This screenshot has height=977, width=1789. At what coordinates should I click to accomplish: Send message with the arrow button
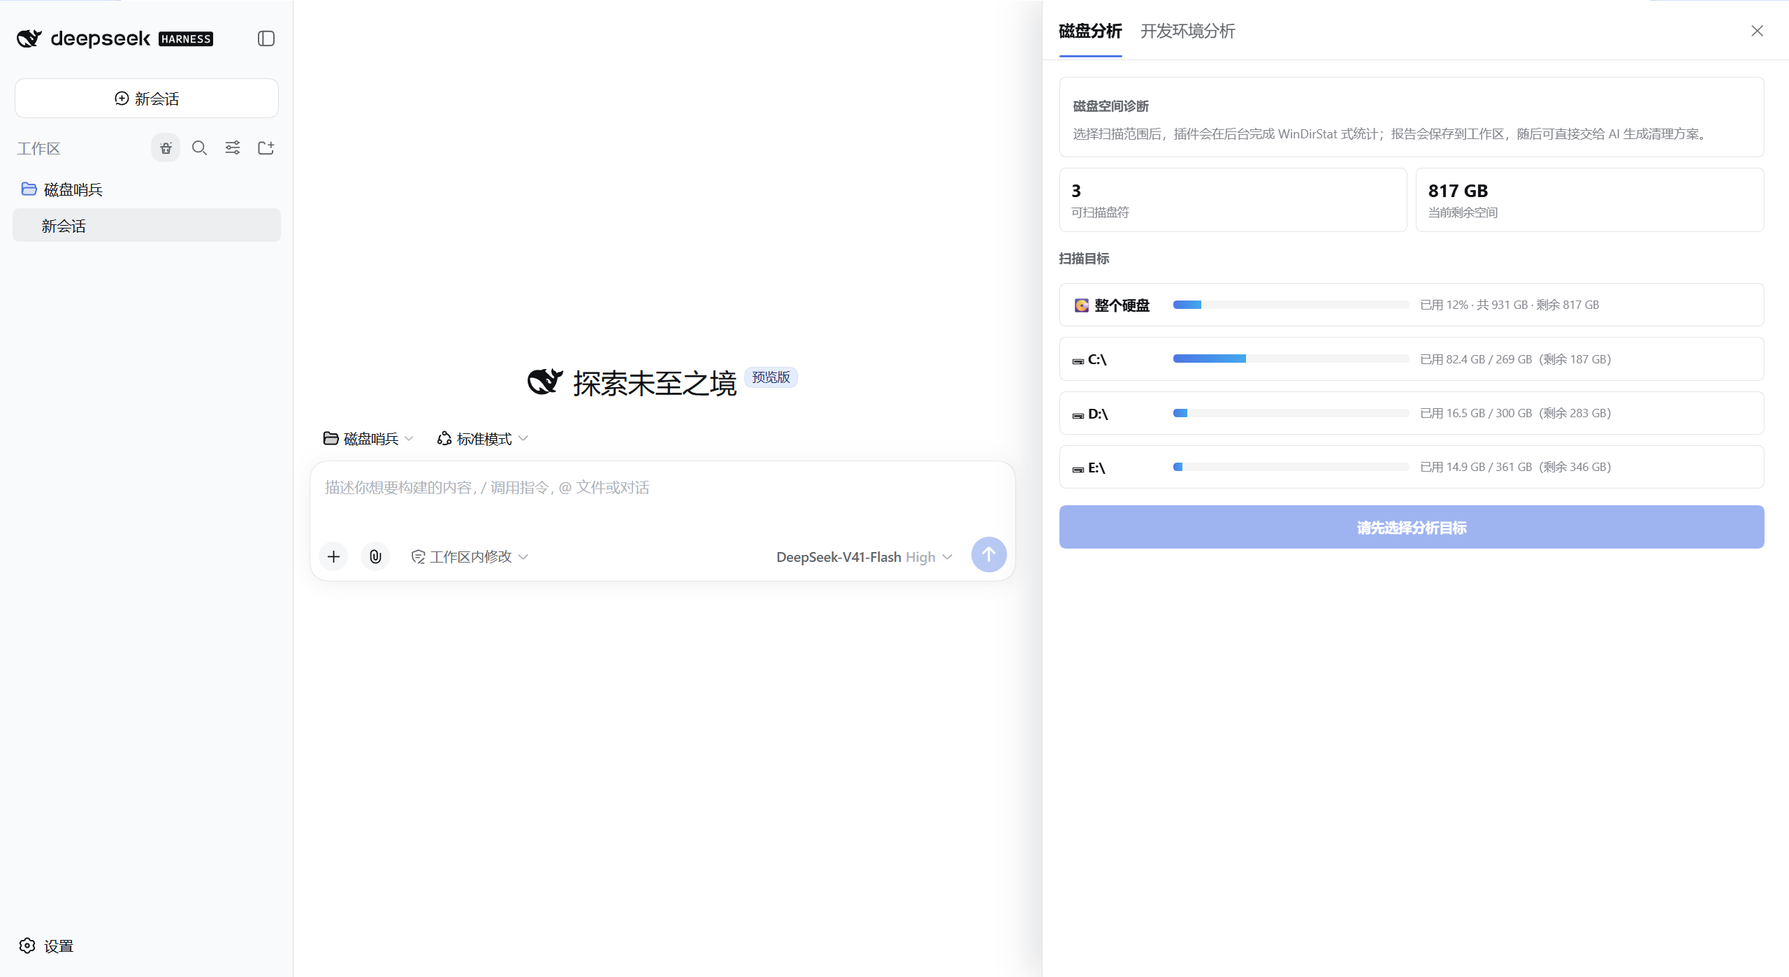989,555
